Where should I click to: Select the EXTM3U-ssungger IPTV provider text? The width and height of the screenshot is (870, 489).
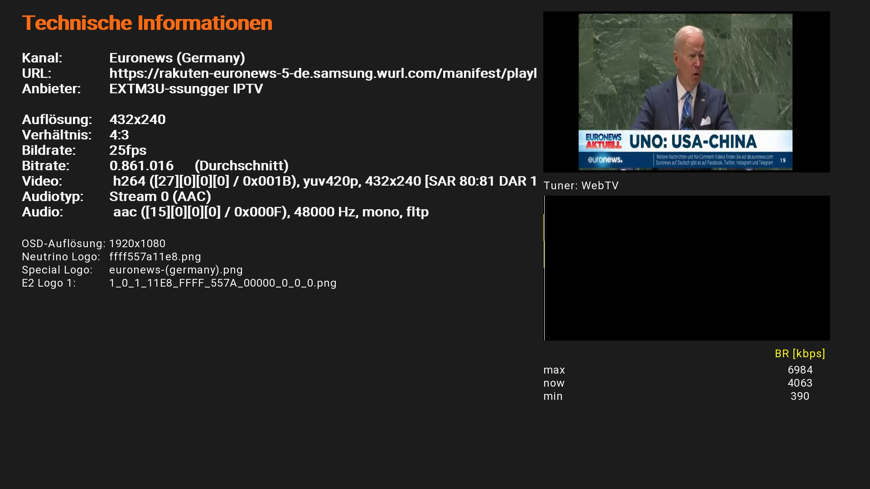[186, 89]
